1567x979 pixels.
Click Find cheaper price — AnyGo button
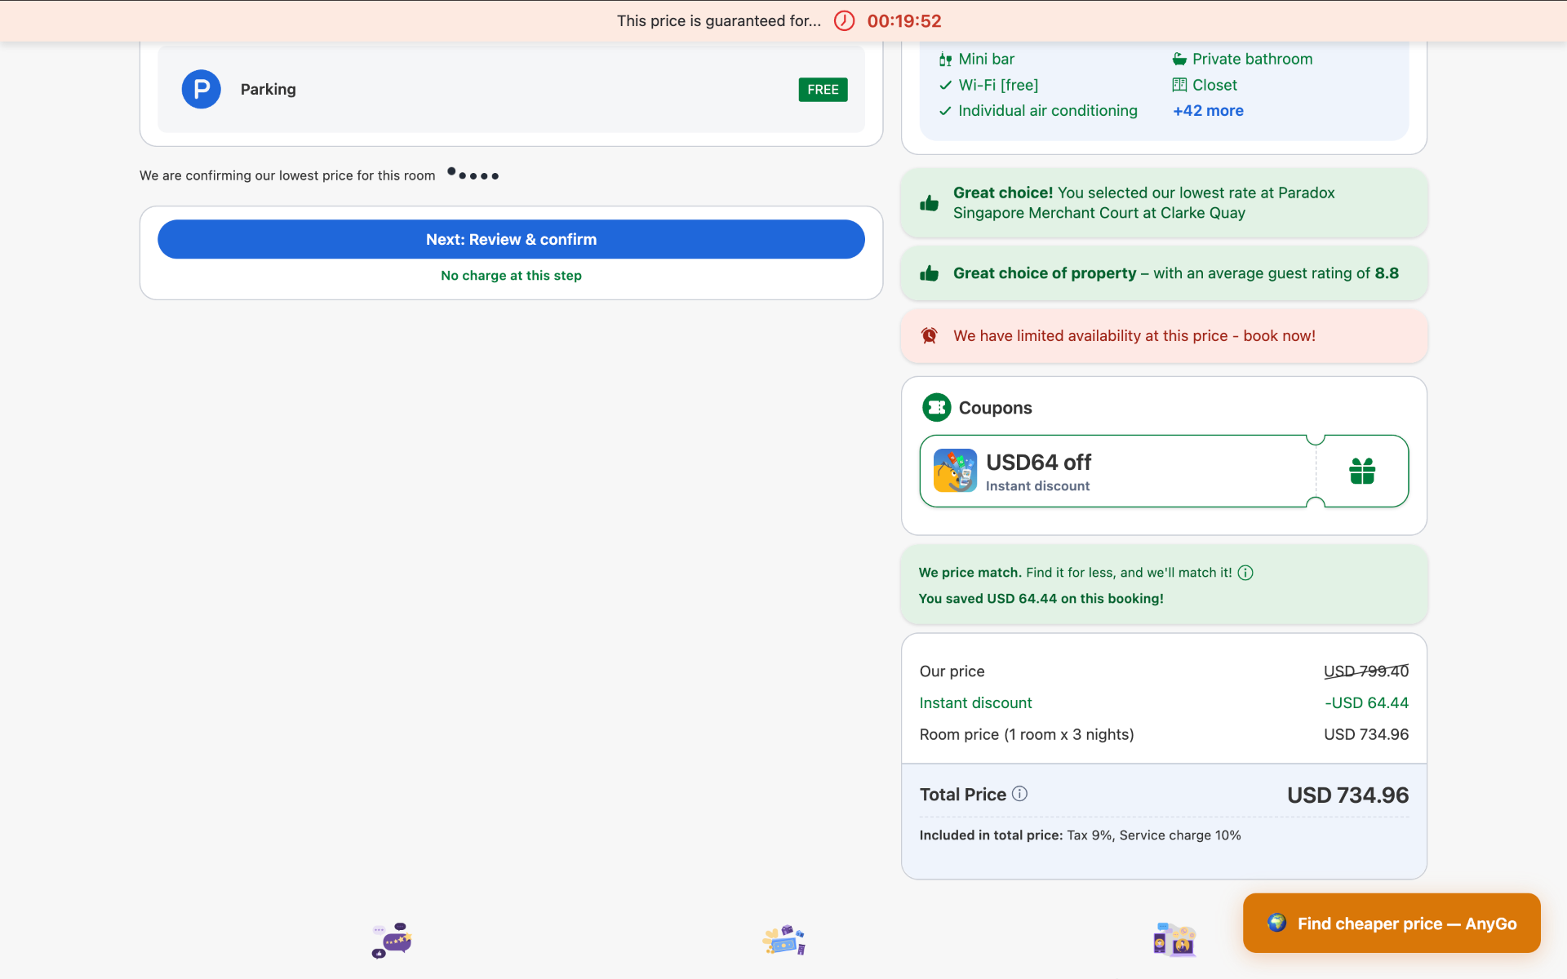coord(1392,923)
